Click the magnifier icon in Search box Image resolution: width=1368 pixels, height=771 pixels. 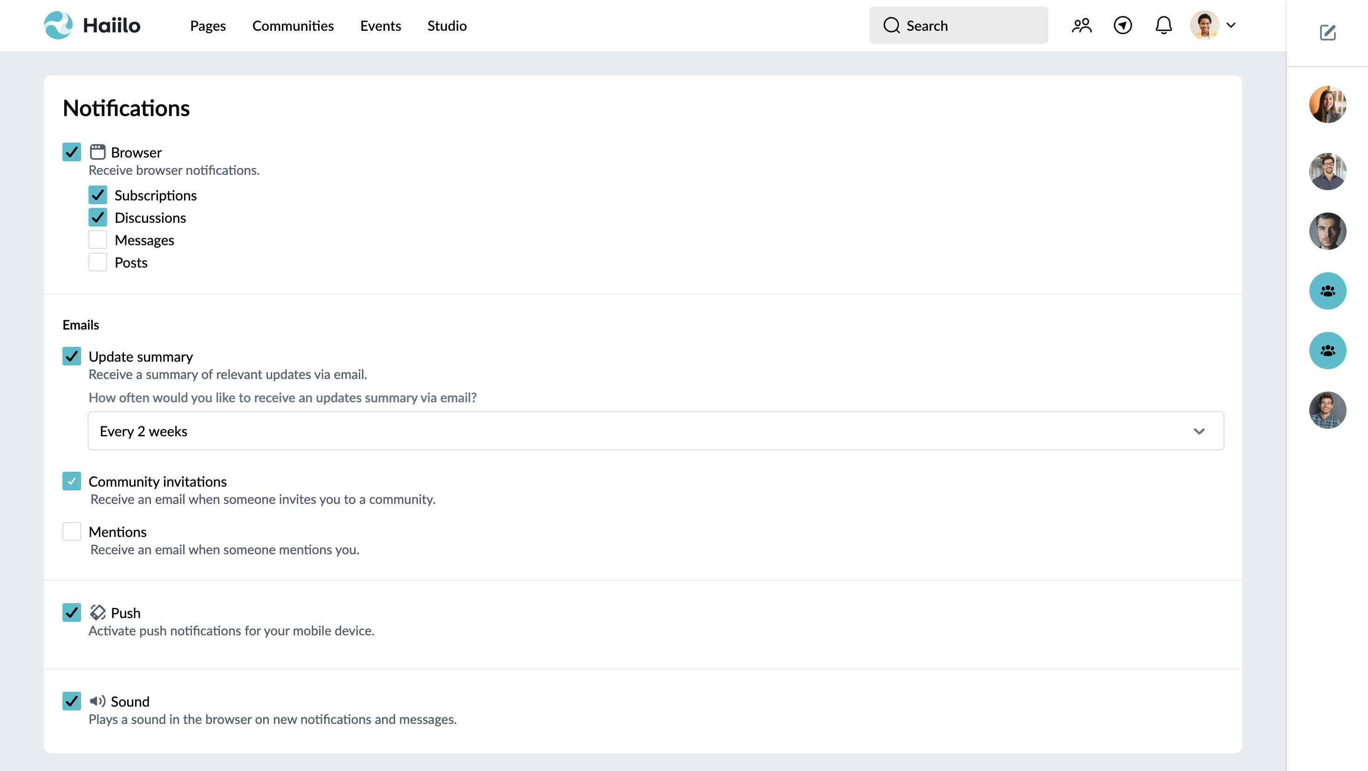(892, 25)
